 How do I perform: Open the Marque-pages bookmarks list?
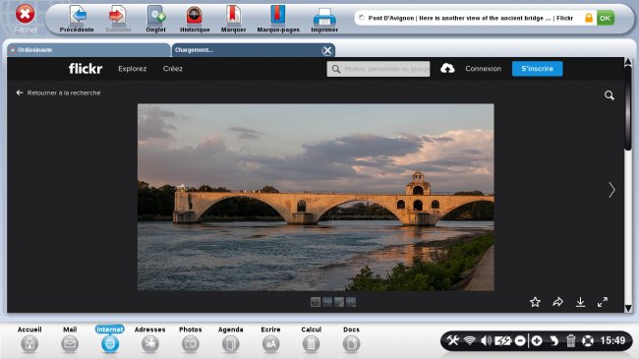(x=278, y=15)
